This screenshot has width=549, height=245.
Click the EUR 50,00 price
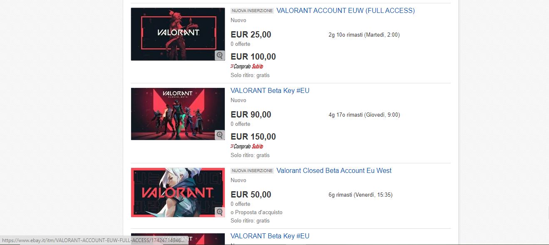point(251,195)
